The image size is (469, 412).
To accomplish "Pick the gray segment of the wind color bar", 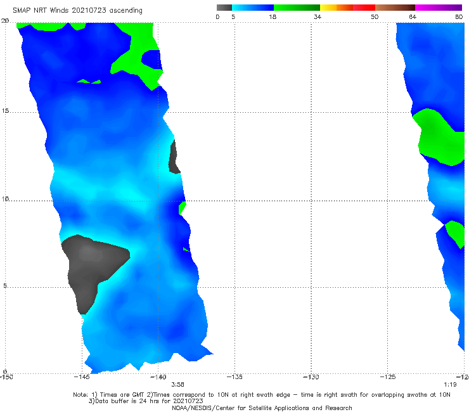I will coord(224,8).
